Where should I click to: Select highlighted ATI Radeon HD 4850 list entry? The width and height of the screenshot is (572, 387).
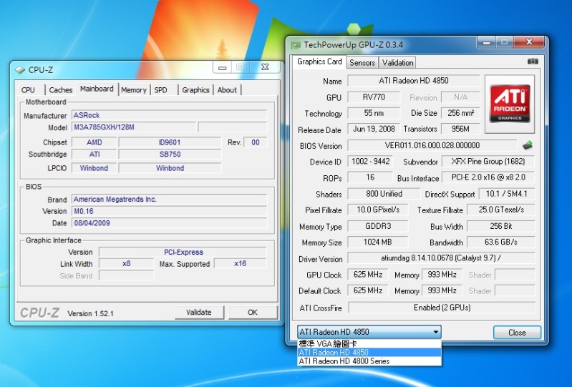pyautogui.click(x=369, y=353)
